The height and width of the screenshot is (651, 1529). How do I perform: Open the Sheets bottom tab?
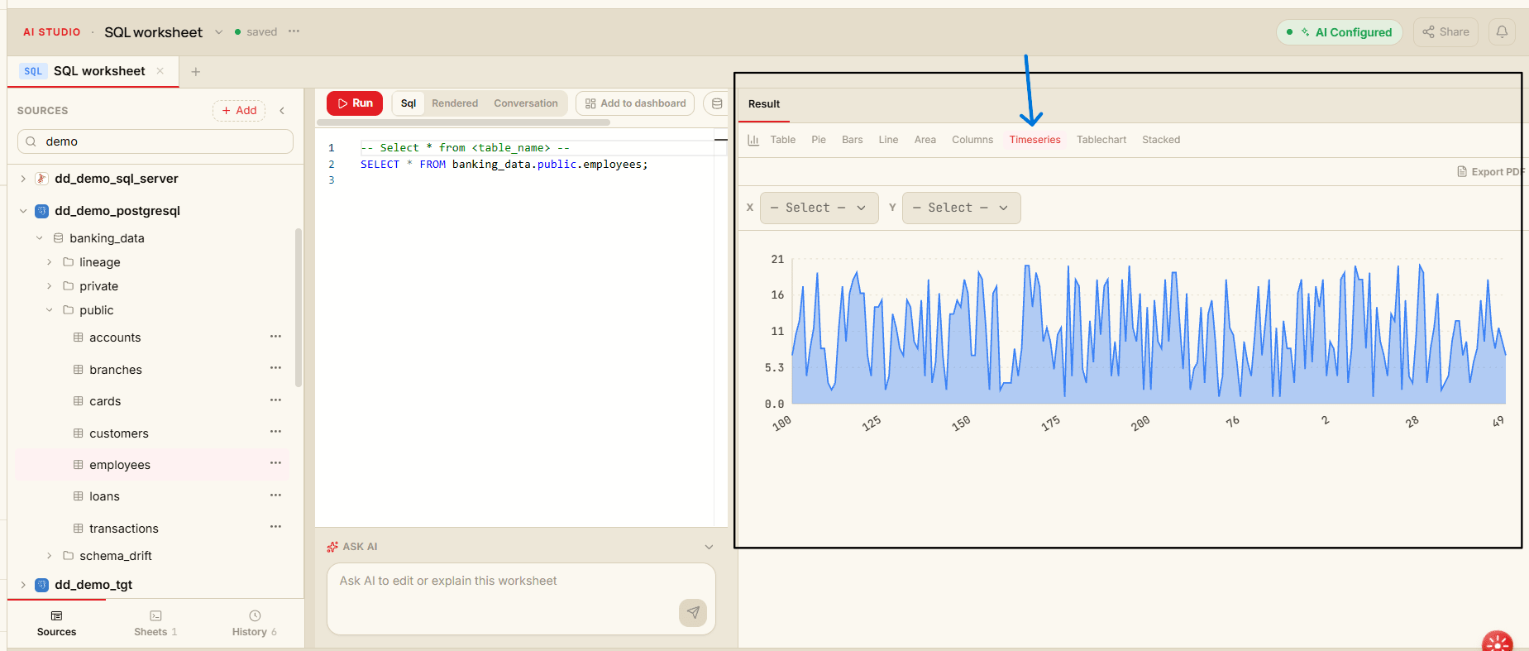(x=155, y=624)
